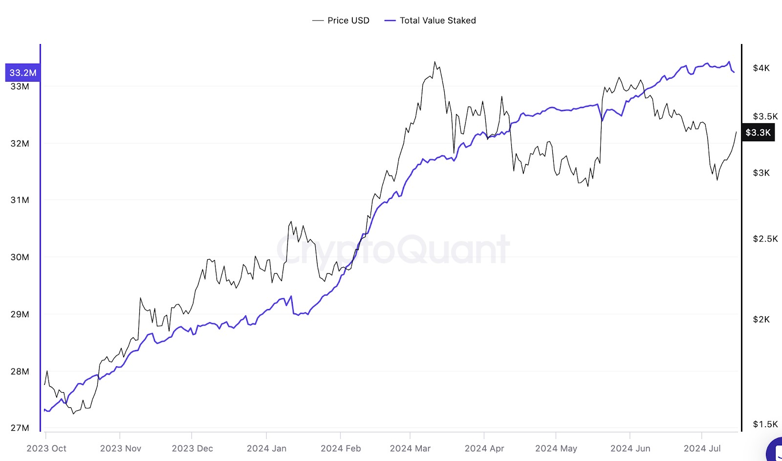
Task: Click the 33.2M current value badge
Action: [x=22, y=73]
